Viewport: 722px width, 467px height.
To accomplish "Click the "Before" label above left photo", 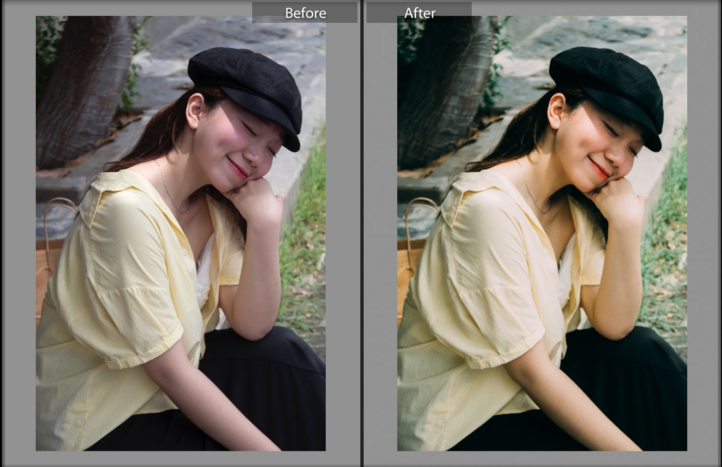I will [x=305, y=13].
